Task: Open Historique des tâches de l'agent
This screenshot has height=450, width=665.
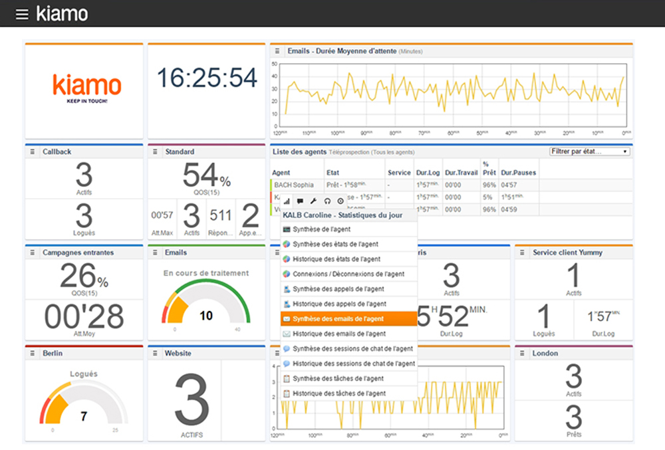Action: [x=349, y=394]
